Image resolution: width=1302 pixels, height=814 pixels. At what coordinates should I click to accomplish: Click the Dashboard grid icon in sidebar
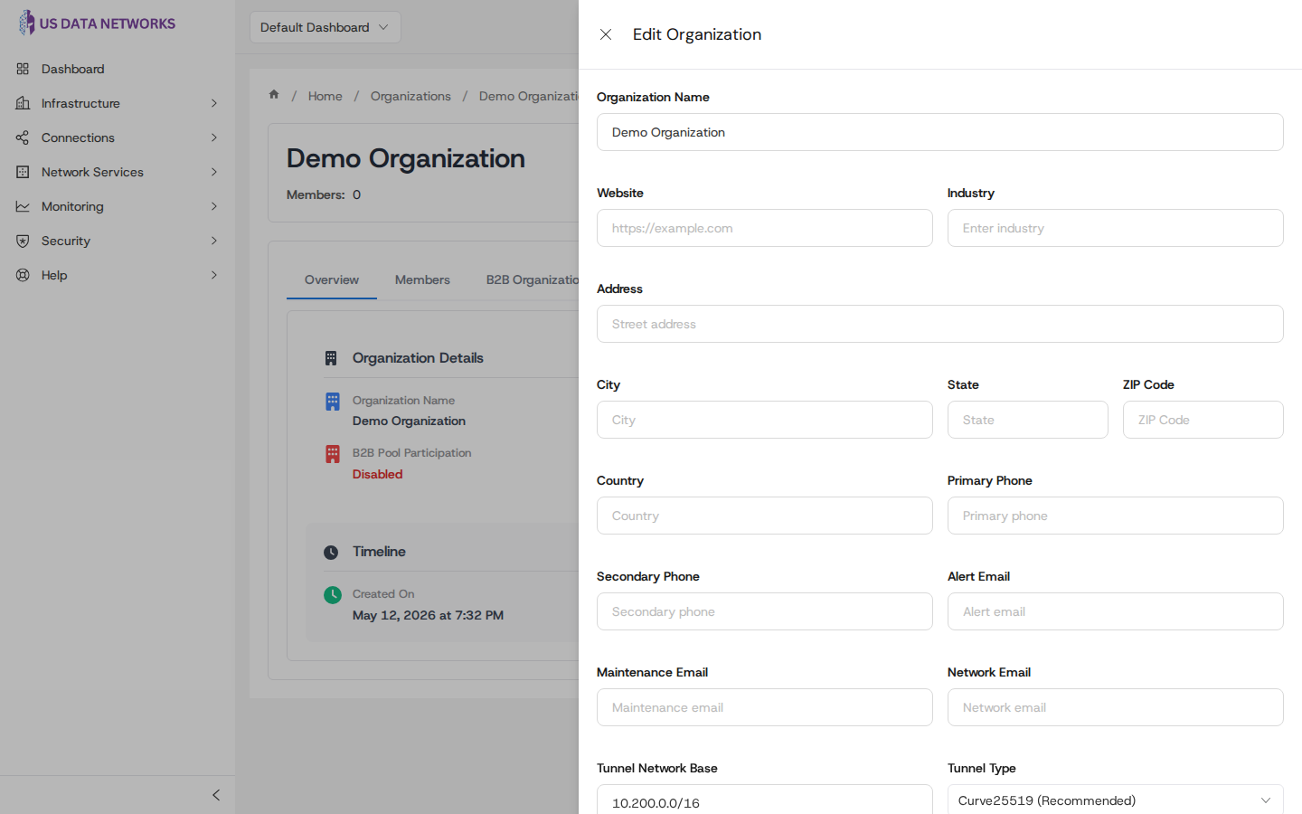tap(23, 69)
